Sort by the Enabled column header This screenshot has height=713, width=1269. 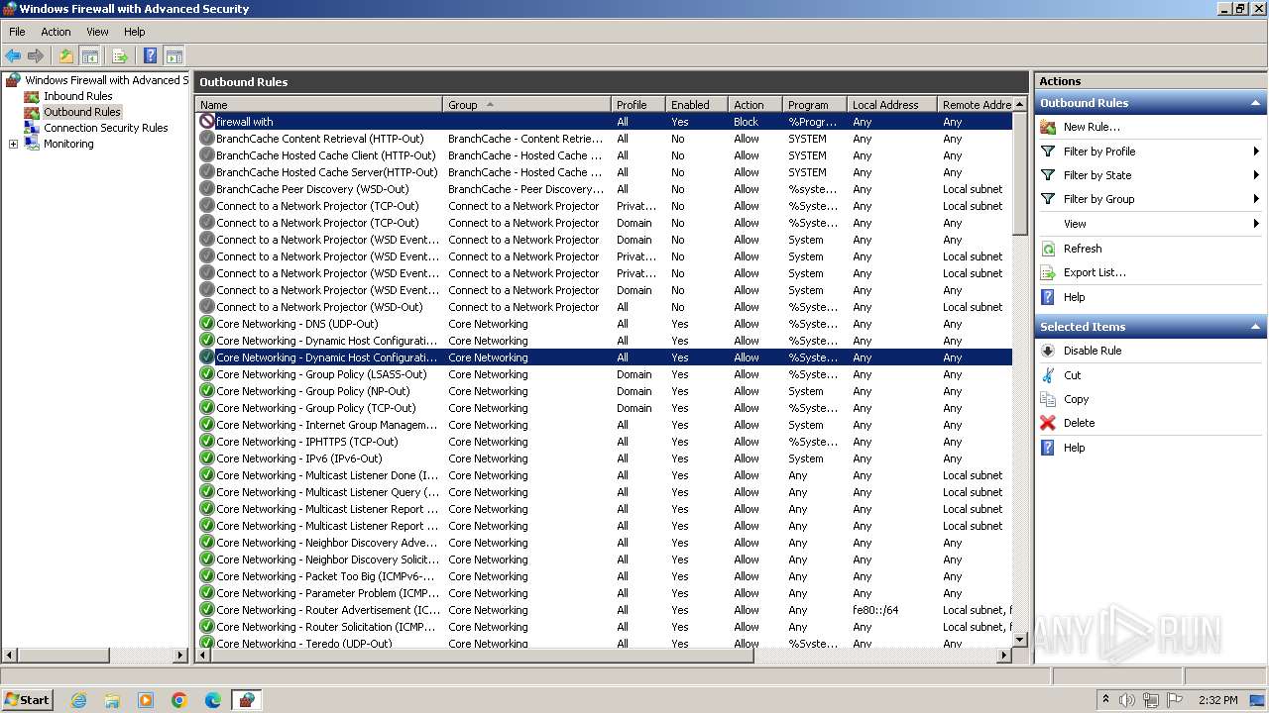coord(697,105)
